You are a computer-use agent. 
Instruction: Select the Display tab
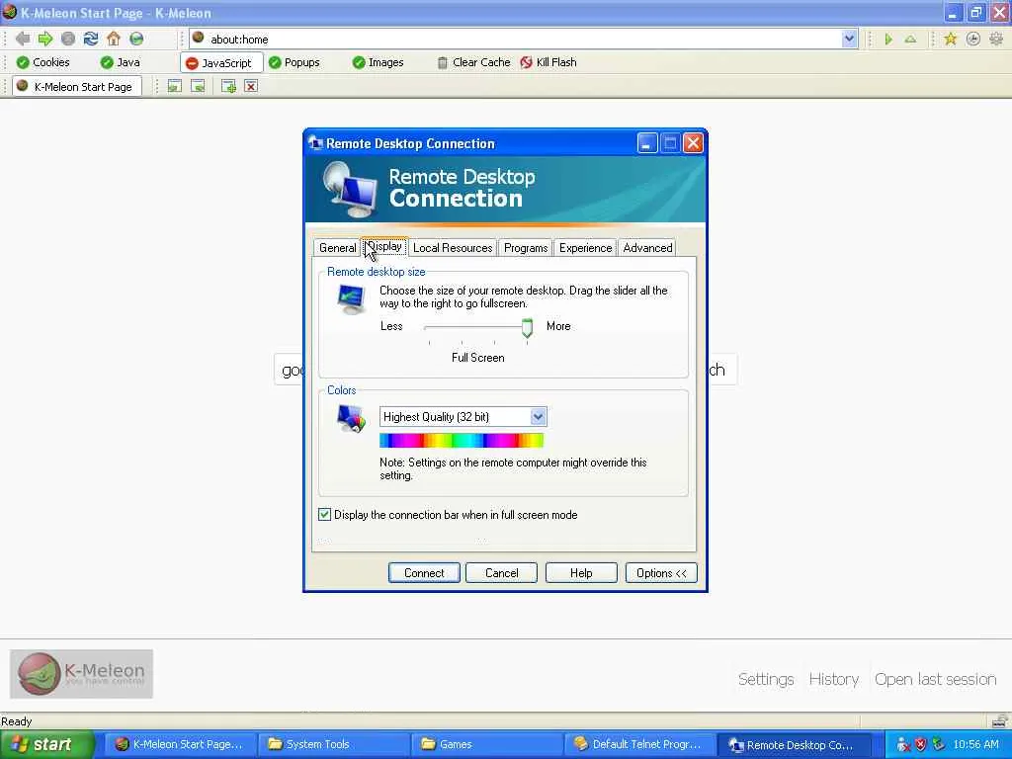coord(384,246)
